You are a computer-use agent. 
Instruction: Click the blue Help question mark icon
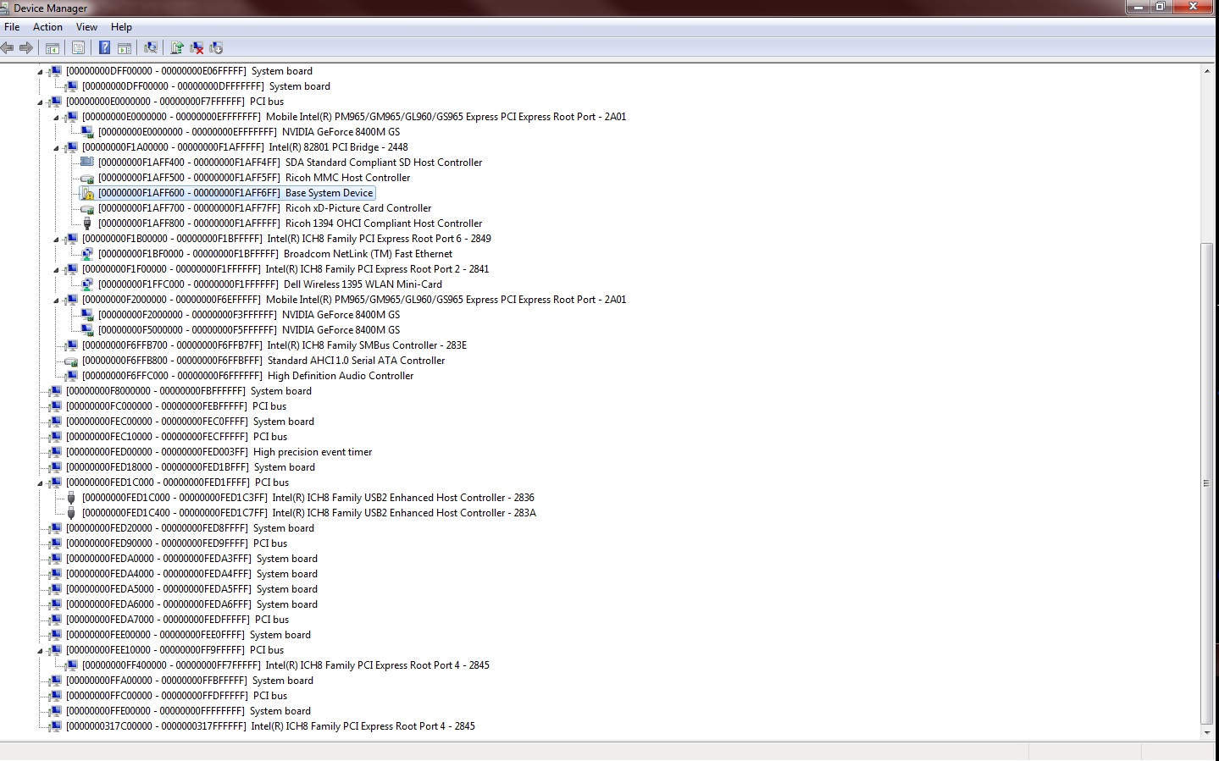(104, 48)
